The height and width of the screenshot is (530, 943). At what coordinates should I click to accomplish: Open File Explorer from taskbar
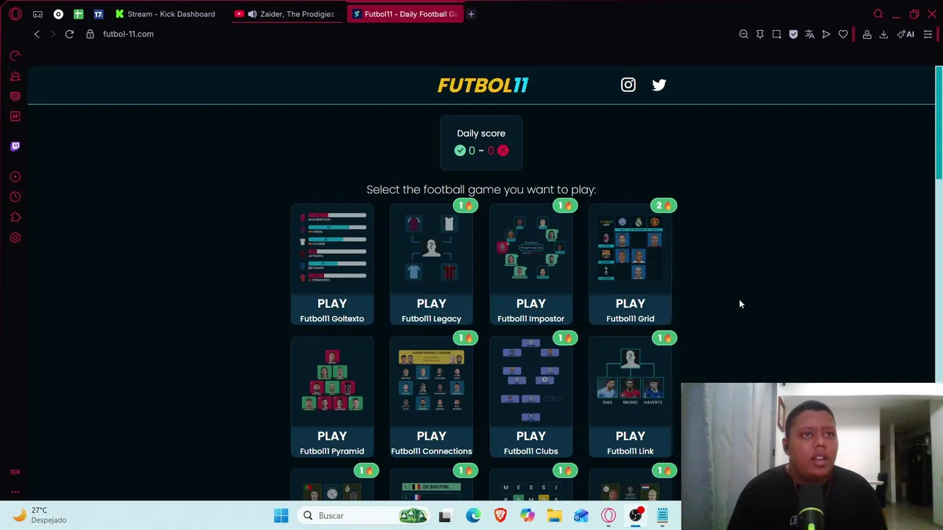tap(554, 515)
